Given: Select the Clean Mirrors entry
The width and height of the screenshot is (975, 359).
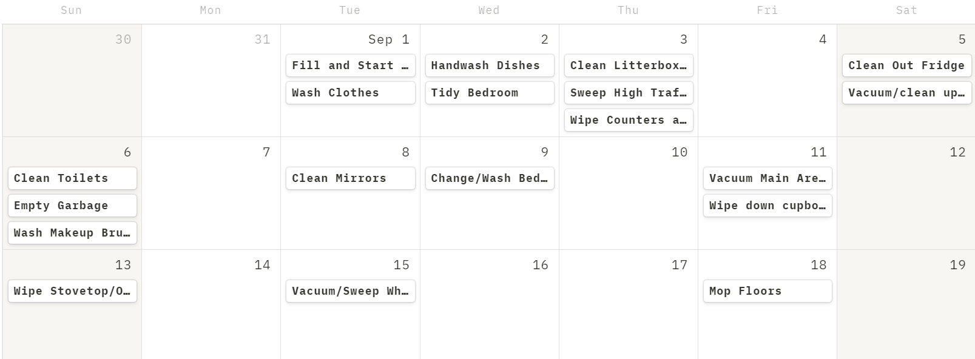Looking at the screenshot, I should (x=350, y=178).
